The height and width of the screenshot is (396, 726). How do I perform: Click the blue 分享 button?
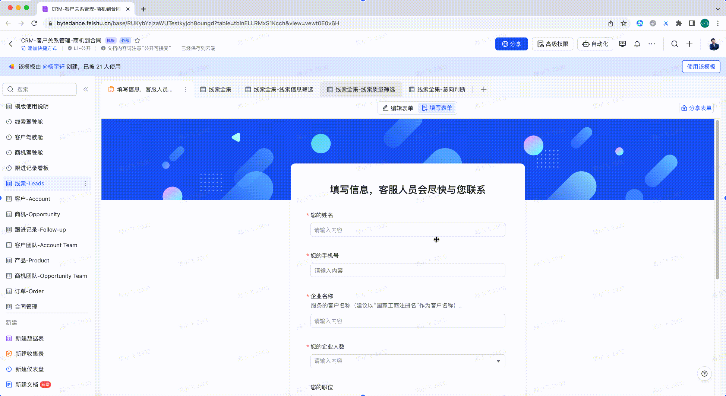(511, 44)
